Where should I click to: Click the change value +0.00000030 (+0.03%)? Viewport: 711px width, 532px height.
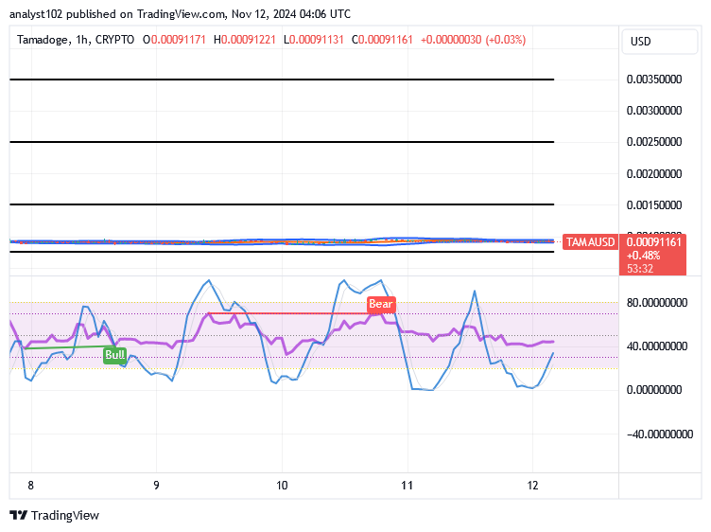click(x=473, y=40)
